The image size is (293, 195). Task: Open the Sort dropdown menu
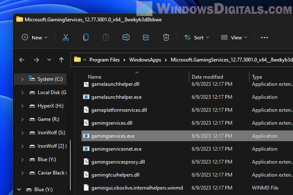[x=197, y=37]
